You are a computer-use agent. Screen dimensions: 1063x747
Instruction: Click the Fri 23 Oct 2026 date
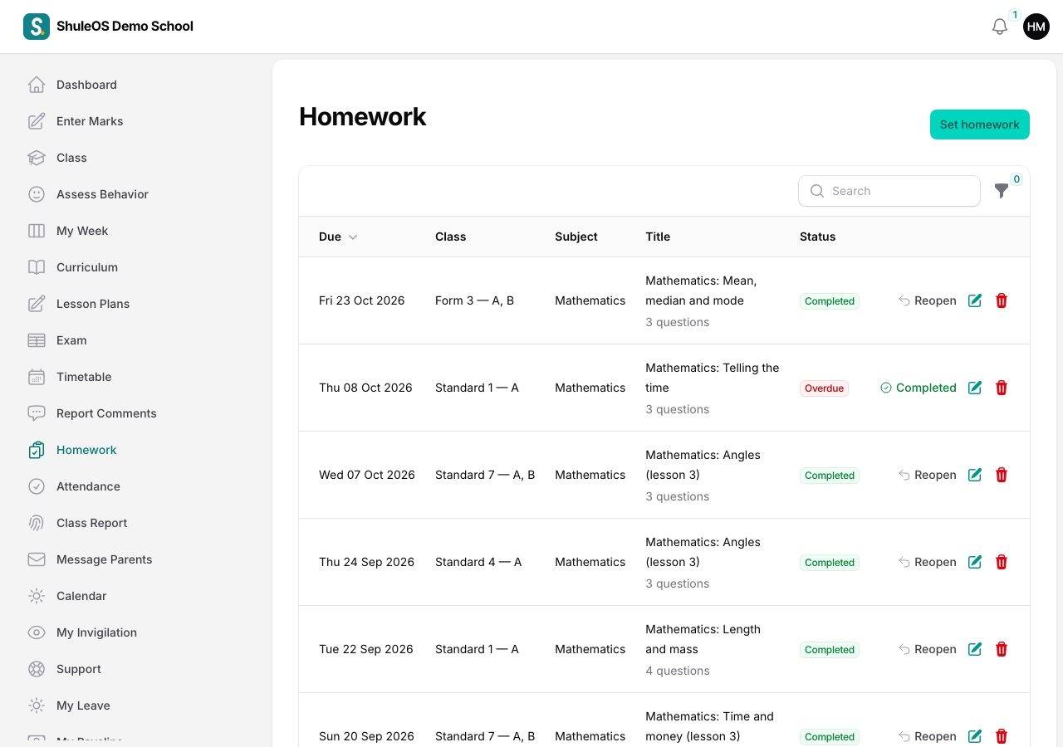point(362,300)
